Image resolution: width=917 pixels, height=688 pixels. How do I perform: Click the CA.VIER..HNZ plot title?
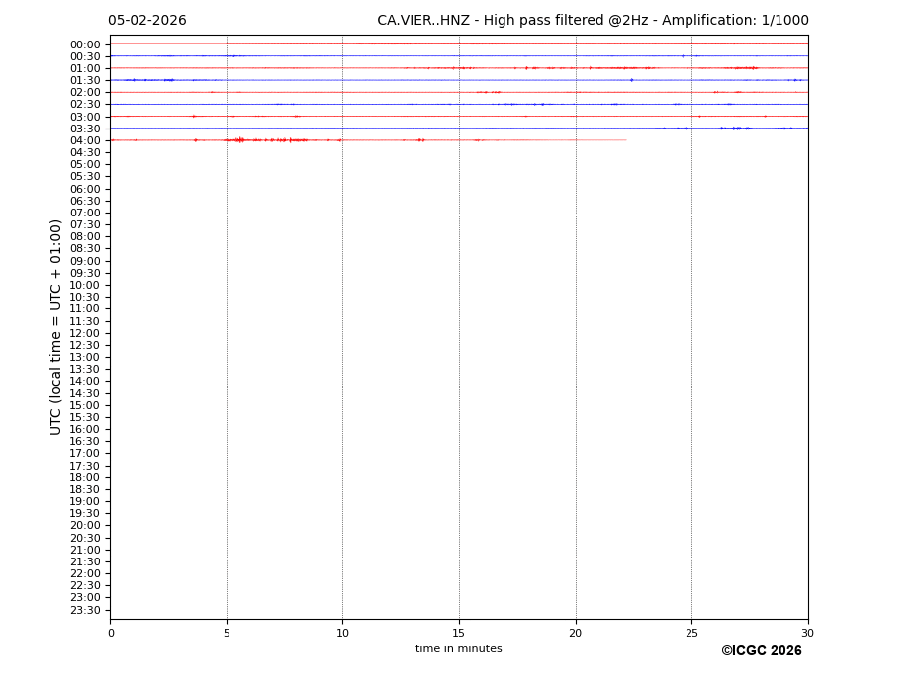[592, 21]
